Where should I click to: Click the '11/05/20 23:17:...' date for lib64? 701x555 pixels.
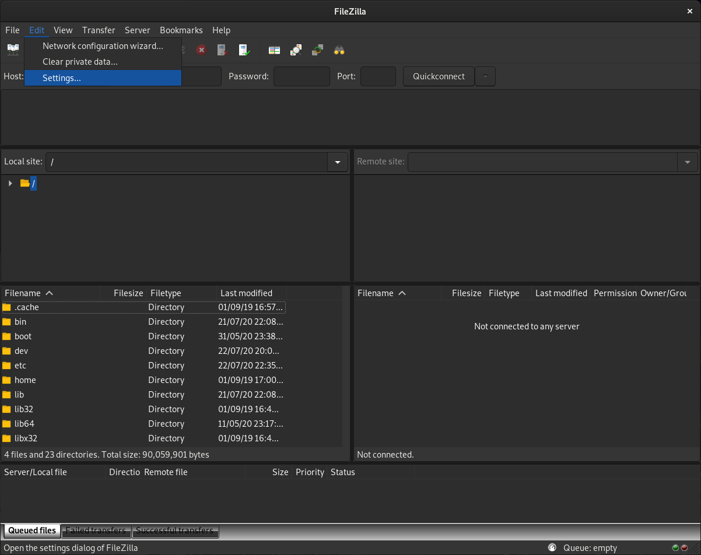pos(251,424)
